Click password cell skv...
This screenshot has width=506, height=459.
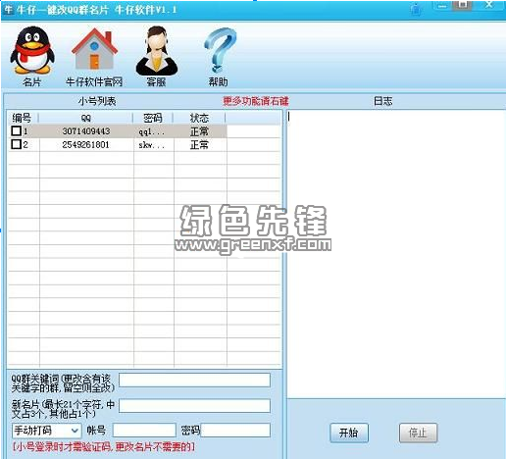[x=152, y=145]
